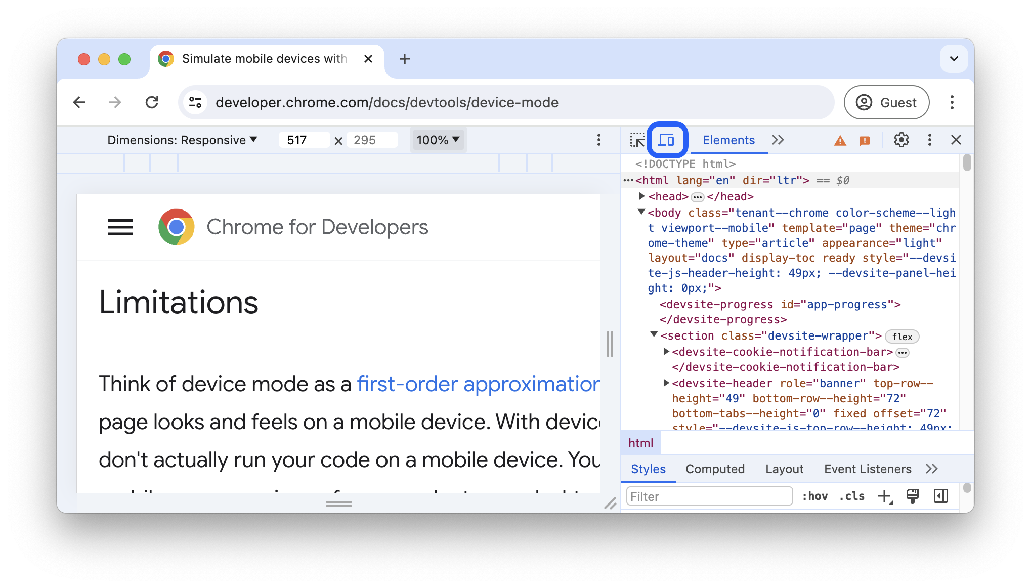Click the Elements panel icon

728,139
